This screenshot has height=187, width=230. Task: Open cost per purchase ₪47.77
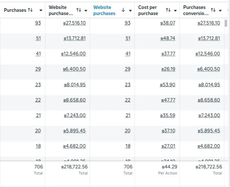[x=168, y=100]
